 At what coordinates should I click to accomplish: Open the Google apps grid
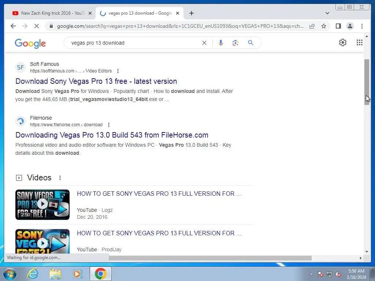coord(360,42)
